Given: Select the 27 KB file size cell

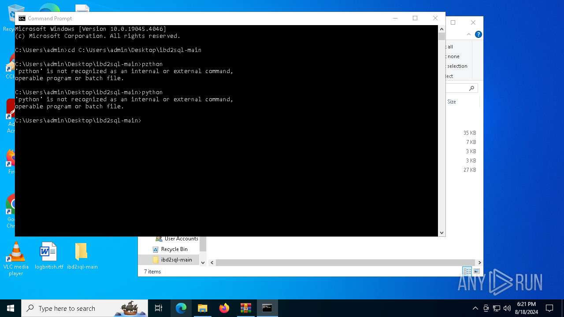Looking at the screenshot, I should pos(469,170).
